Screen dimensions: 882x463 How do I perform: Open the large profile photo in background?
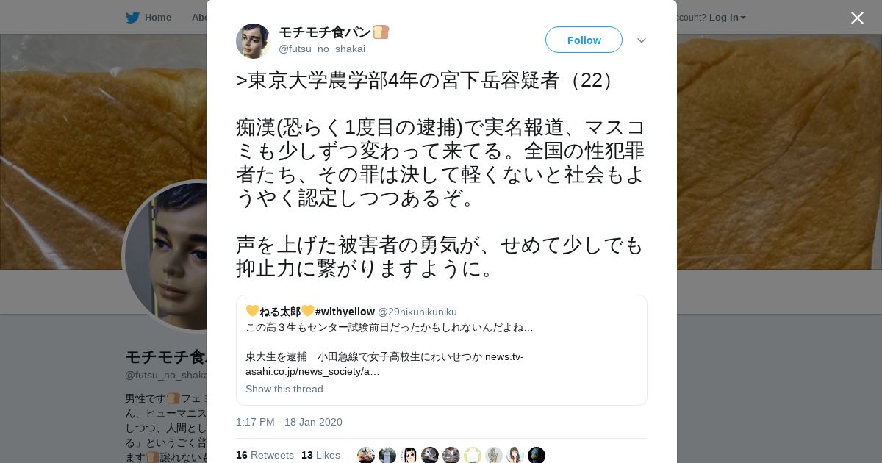165,256
